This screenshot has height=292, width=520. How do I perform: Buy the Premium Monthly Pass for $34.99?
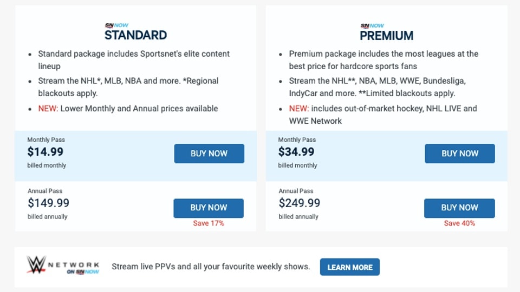[x=459, y=154]
